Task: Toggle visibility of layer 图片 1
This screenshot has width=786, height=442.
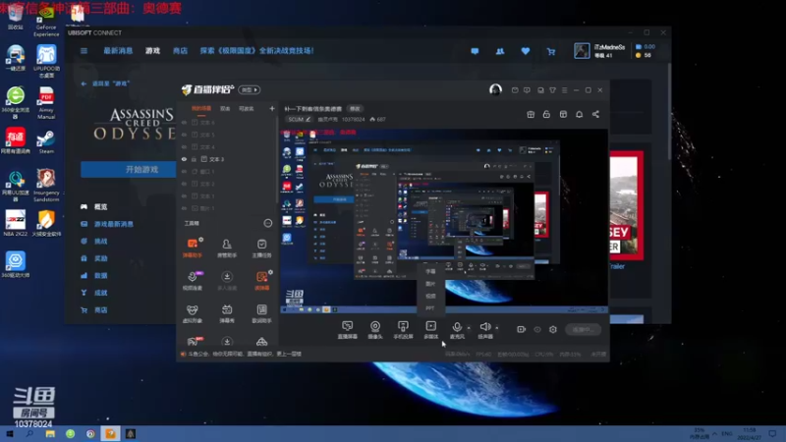Action: point(184,208)
